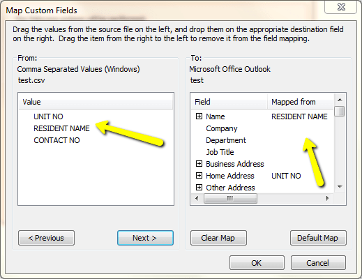The height and width of the screenshot is (279, 362).
Task: Click the scroll down arrow in the field list
Action: 340,187
